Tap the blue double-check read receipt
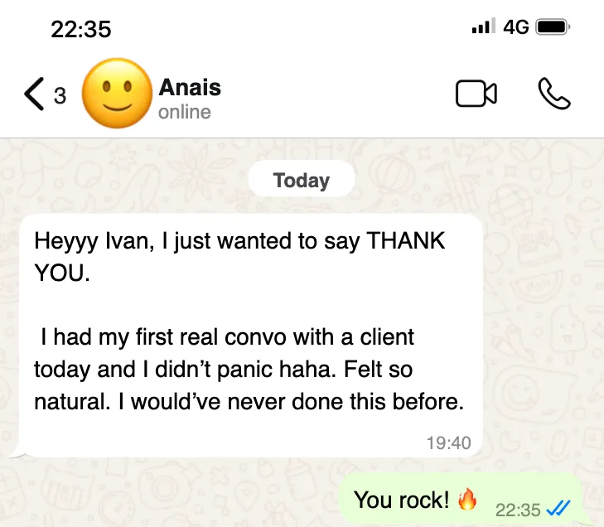The height and width of the screenshot is (527, 604). [558, 509]
